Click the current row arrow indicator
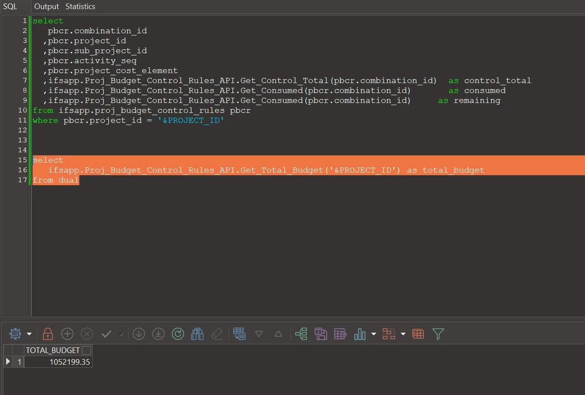Viewport: 585px width, 395px height. [8, 362]
